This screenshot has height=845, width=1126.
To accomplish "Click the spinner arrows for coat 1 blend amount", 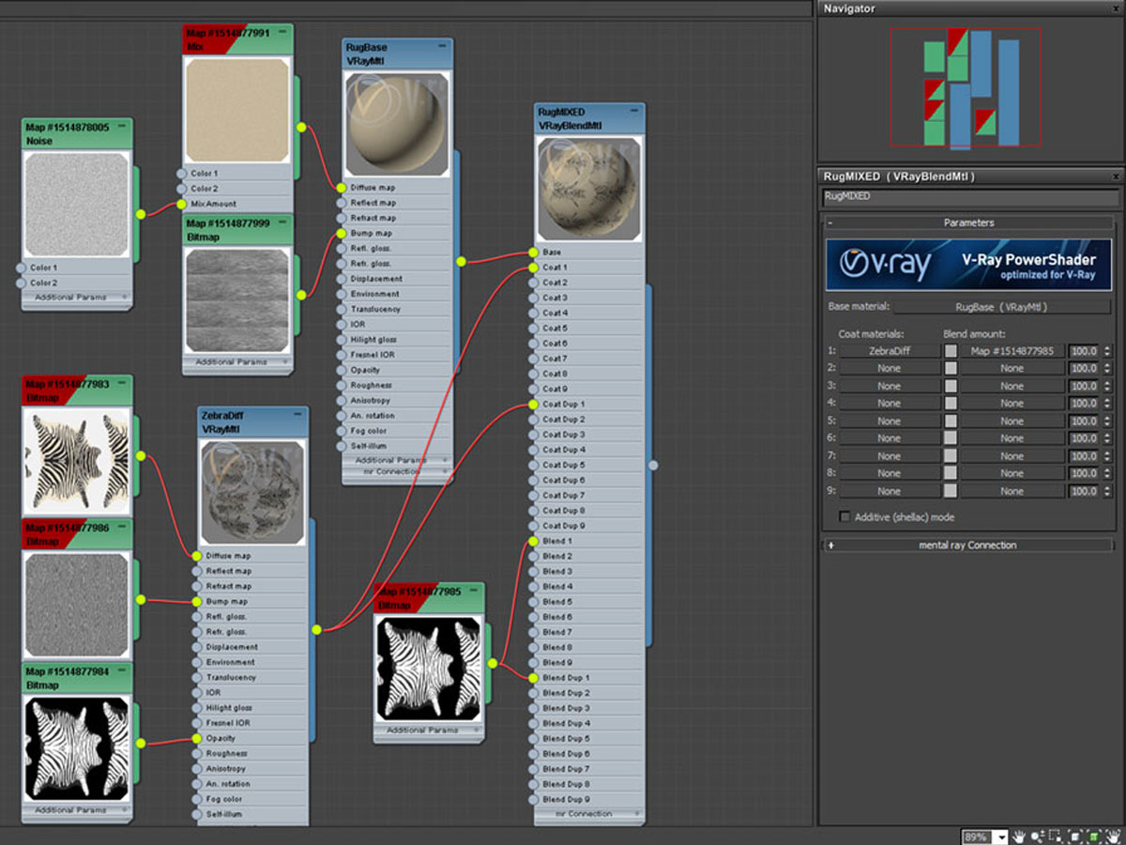I will [1107, 351].
